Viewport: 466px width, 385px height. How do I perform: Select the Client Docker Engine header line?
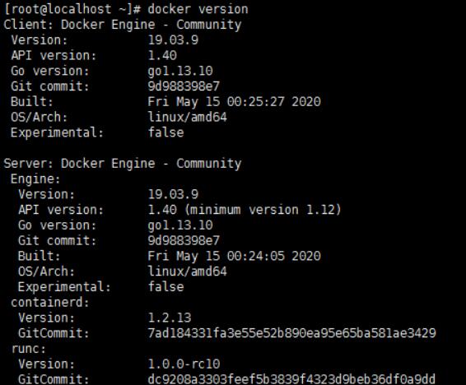click(x=123, y=25)
